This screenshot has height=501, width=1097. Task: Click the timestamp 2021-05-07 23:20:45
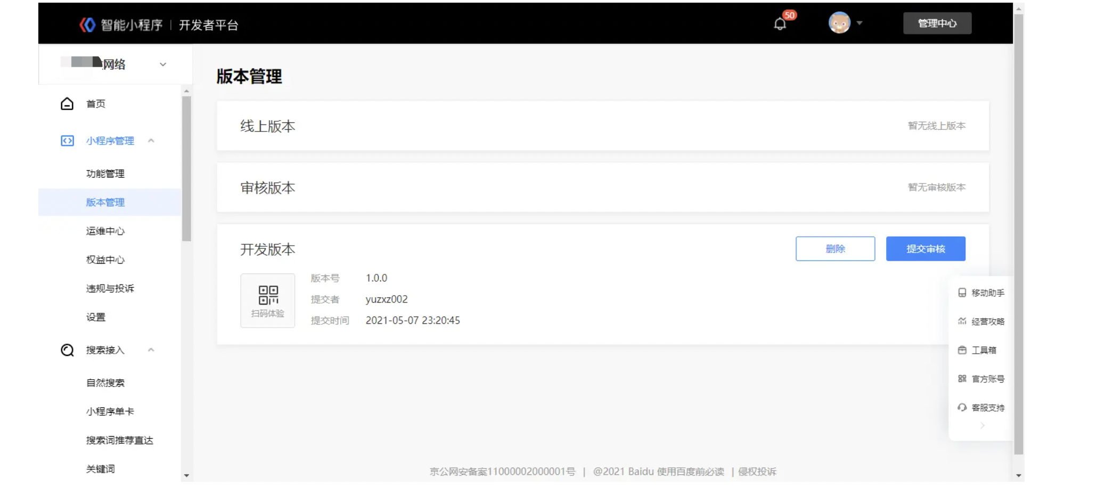pyautogui.click(x=413, y=321)
